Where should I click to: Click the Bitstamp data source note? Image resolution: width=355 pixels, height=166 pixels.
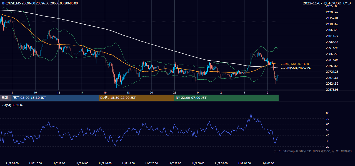pyautogui.click(x=313, y=151)
